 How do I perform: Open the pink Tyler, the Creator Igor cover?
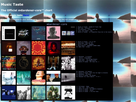point(53,33)
